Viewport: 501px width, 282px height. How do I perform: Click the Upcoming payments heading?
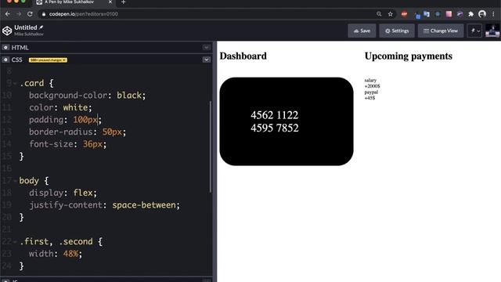pos(409,56)
